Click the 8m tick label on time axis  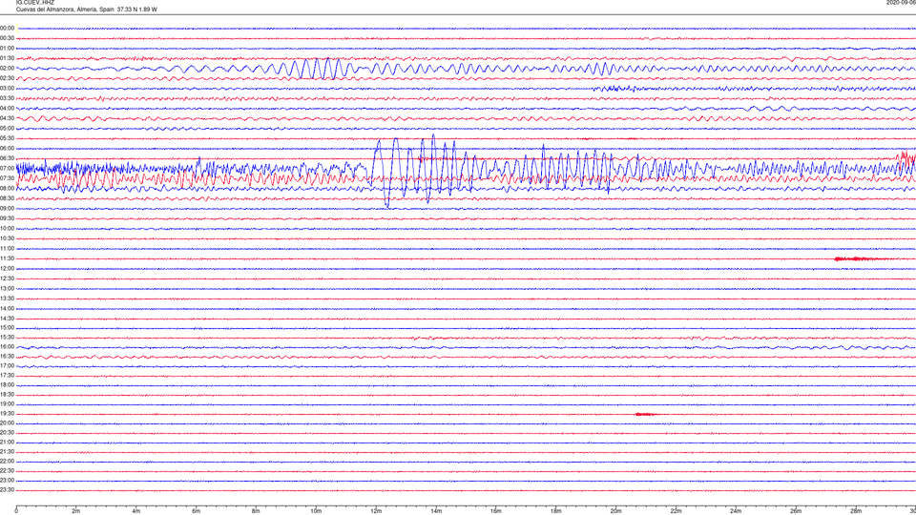click(256, 511)
